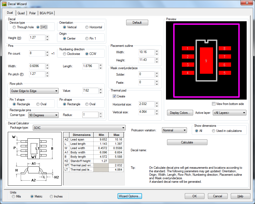
Task: Open Wizard Options
Action: 130,196
